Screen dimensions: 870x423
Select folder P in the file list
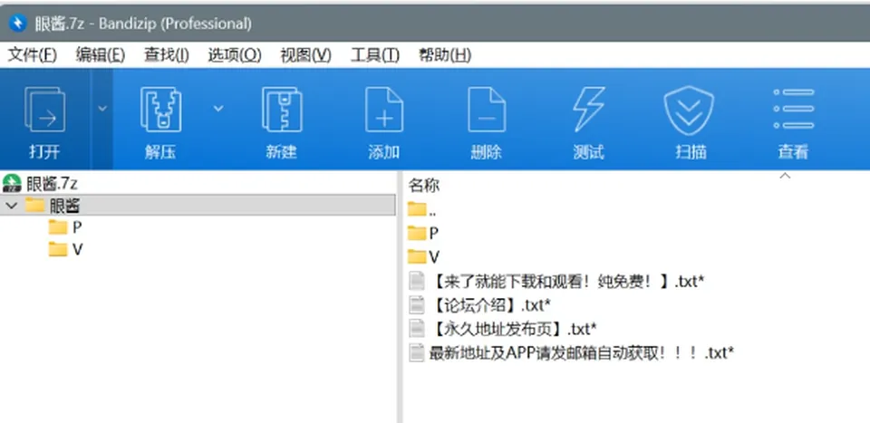point(423,233)
